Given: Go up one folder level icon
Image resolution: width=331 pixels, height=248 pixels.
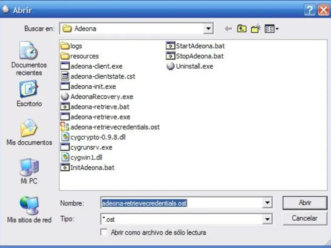Looking at the screenshot, I should 242,29.
